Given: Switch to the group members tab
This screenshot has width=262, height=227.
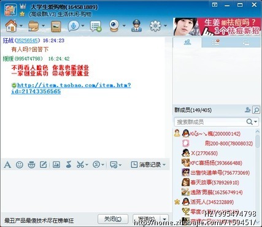Looking at the screenshot, I should (x=187, y=42).
